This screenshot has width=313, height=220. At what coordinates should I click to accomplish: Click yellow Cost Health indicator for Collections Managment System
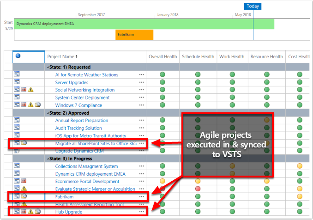point(300,166)
